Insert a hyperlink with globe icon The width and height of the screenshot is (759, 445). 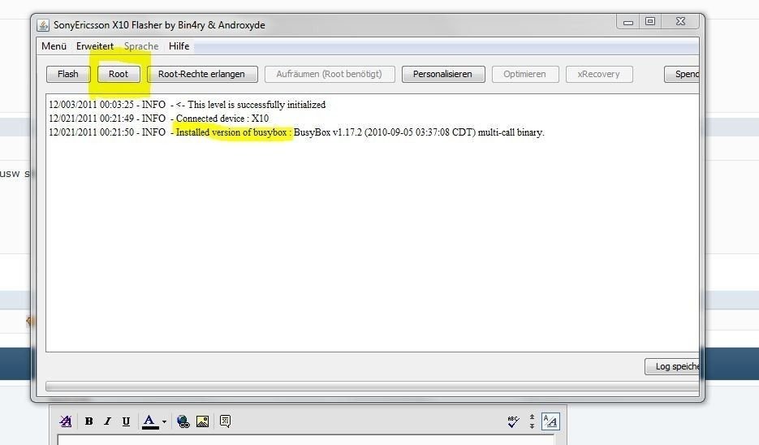[x=183, y=421]
